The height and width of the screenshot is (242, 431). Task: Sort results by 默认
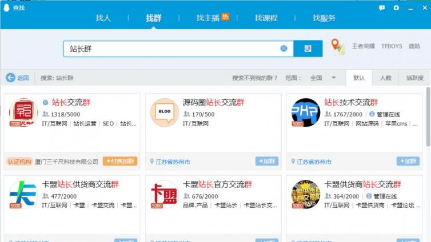[359, 78]
